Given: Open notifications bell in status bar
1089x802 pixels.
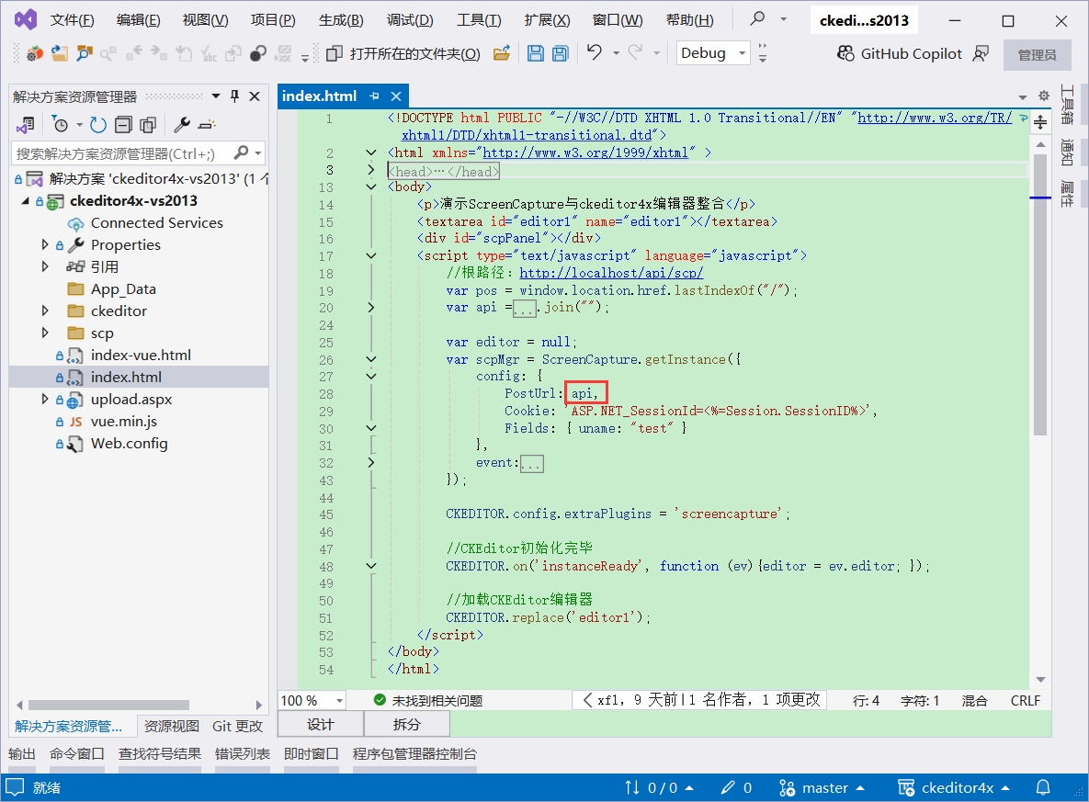Looking at the screenshot, I should point(1043,787).
